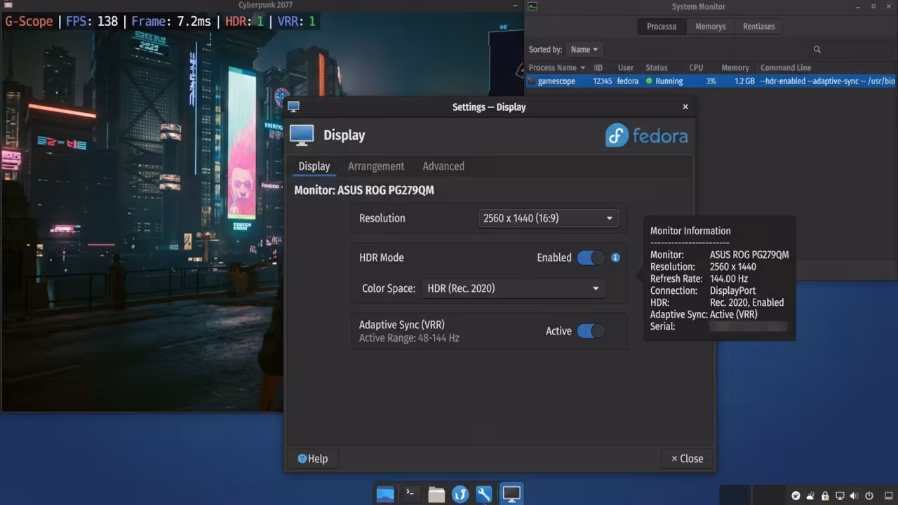
Task: Click the monitor icon beside Display heading
Action: click(x=302, y=135)
